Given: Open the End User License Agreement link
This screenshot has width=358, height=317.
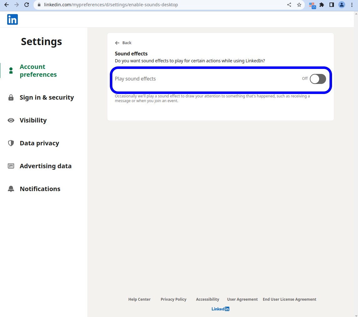Looking at the screenshot, I should [x=289, y=299].
